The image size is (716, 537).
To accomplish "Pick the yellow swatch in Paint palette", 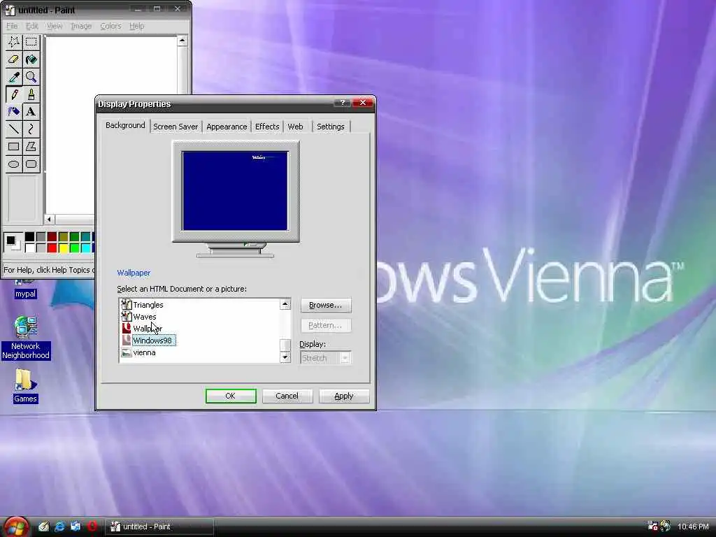I will [x=63, y=248].
